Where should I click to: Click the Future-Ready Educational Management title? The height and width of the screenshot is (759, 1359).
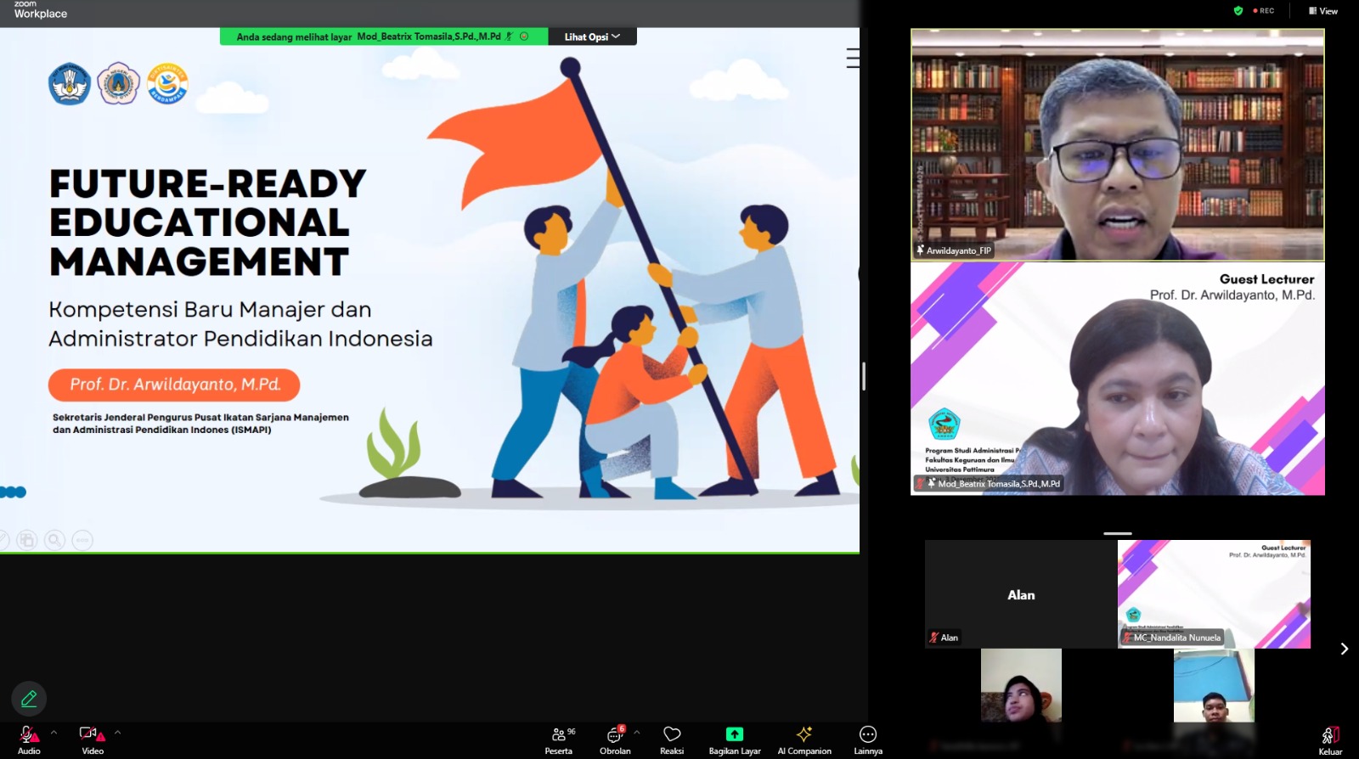(x=208, y=222)
